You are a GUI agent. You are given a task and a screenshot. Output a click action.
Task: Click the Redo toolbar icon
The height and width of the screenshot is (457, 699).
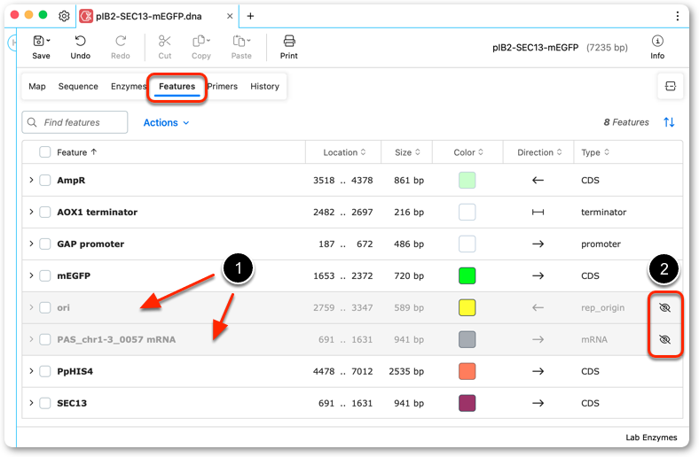coord(121,42)
